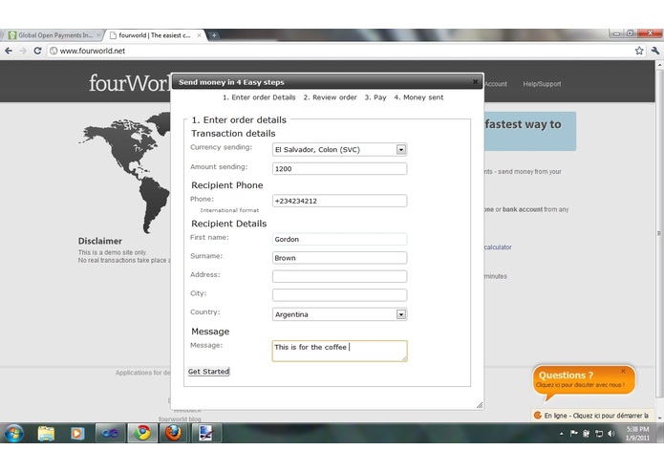Click step 4 Money sent
Viewport: 664px width, 472px height.
[x=418, y=97]
